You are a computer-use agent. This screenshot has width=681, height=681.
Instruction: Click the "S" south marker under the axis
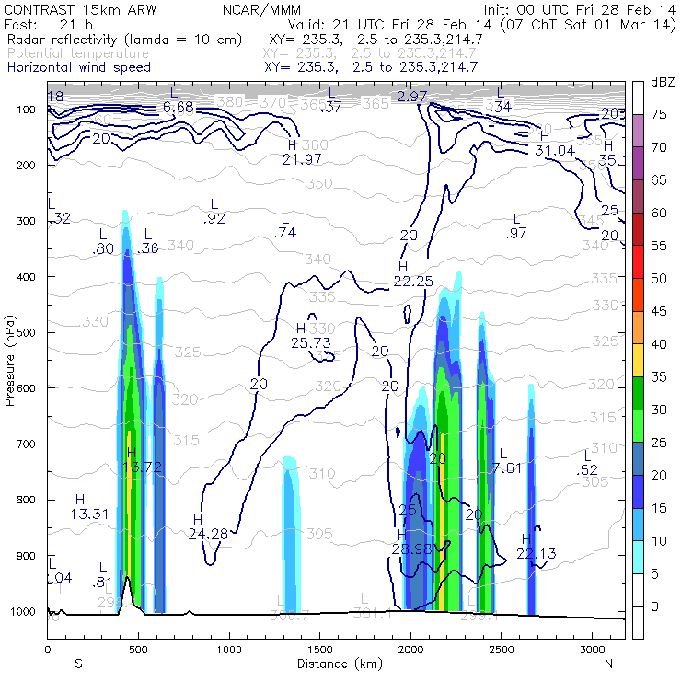(x=78, y=664)
